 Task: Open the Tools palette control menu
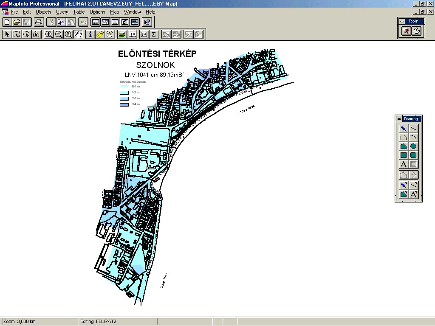click(x=401, y=21)
